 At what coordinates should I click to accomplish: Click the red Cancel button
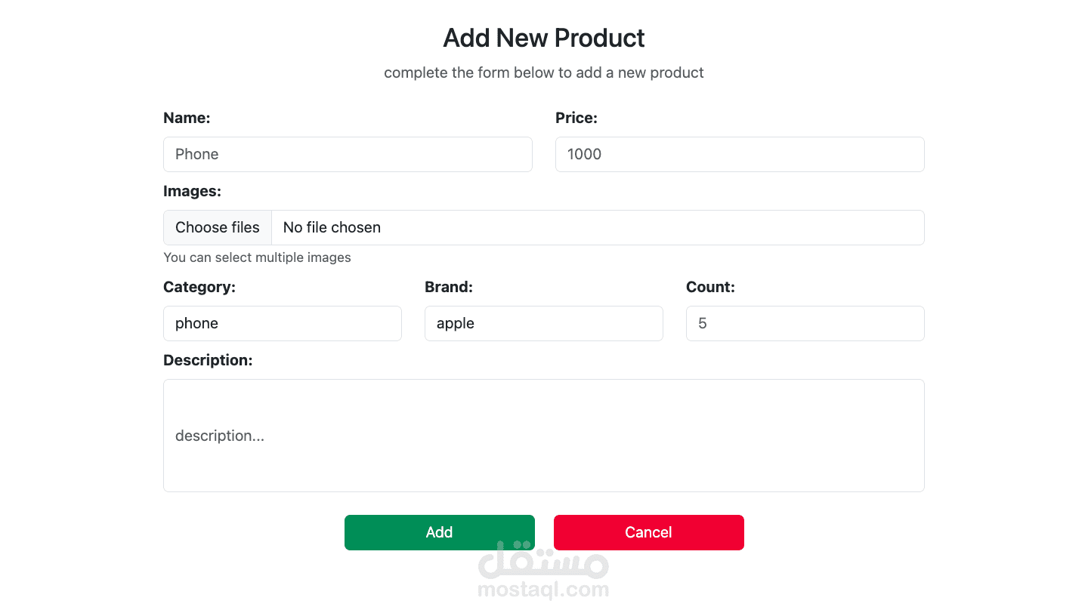[649, 532]
